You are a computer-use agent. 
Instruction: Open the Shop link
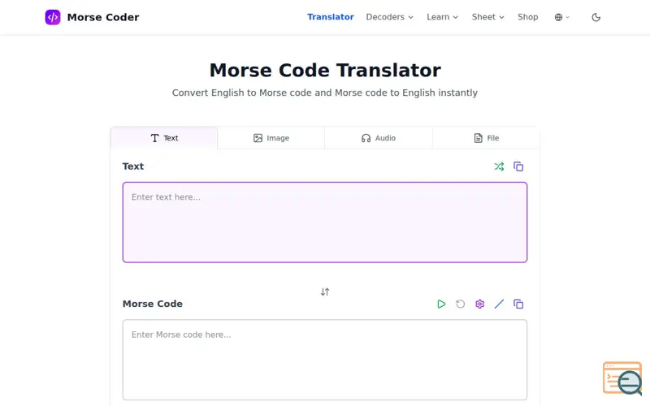pyautogui.click(x=527, y=17)
